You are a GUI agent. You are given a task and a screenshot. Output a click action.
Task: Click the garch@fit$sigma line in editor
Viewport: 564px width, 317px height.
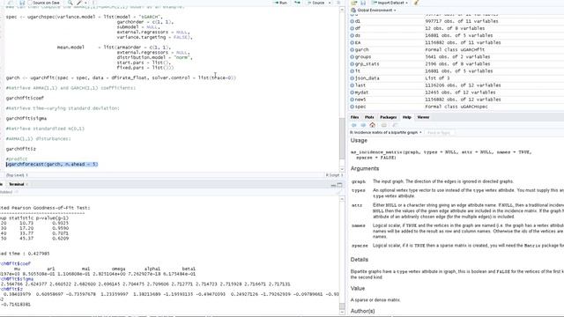tap(26, 118)
